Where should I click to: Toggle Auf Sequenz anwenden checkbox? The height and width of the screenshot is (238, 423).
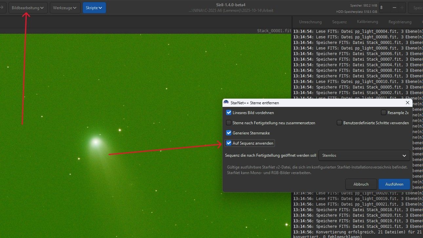click(x=229, y=143)
